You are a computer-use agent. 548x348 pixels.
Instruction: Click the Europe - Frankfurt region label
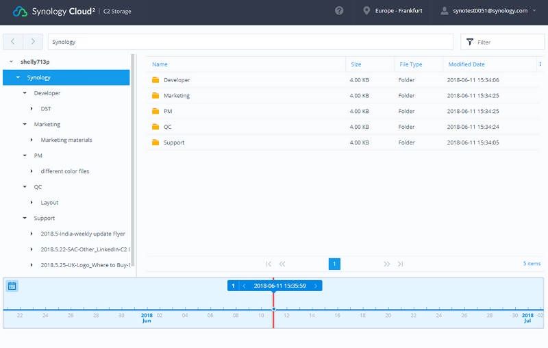(x=399, y=11)
